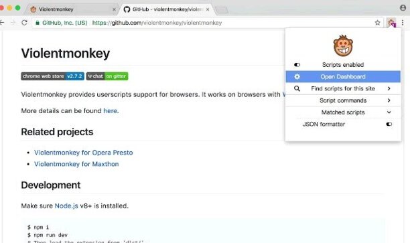
Task: Open the 'here' details link
Action: tap(110, 110)
